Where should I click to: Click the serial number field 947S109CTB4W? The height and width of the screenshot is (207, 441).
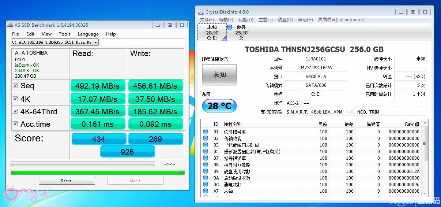tap(316, 68)
